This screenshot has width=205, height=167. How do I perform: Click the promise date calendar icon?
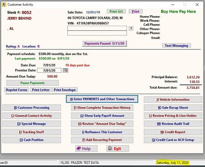pyautogui.click(x=65, y=71)
